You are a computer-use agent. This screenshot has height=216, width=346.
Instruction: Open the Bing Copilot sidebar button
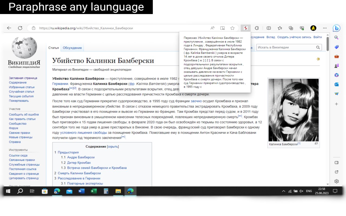pyautogui.click(x=337, y=28)
